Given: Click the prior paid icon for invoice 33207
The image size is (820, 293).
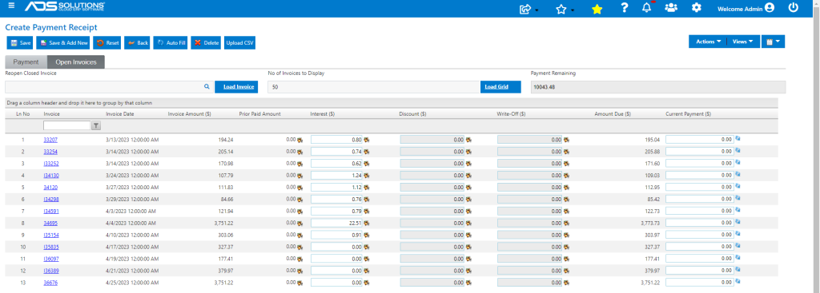Looking at the screenshot, I should pyautogui.click(x=300, y=140).
